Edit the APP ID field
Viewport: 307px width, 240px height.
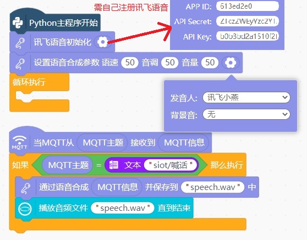[x=248, y=6]
